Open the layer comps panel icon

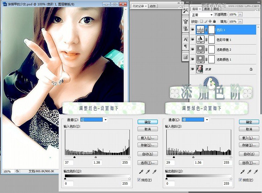[185, 57]
